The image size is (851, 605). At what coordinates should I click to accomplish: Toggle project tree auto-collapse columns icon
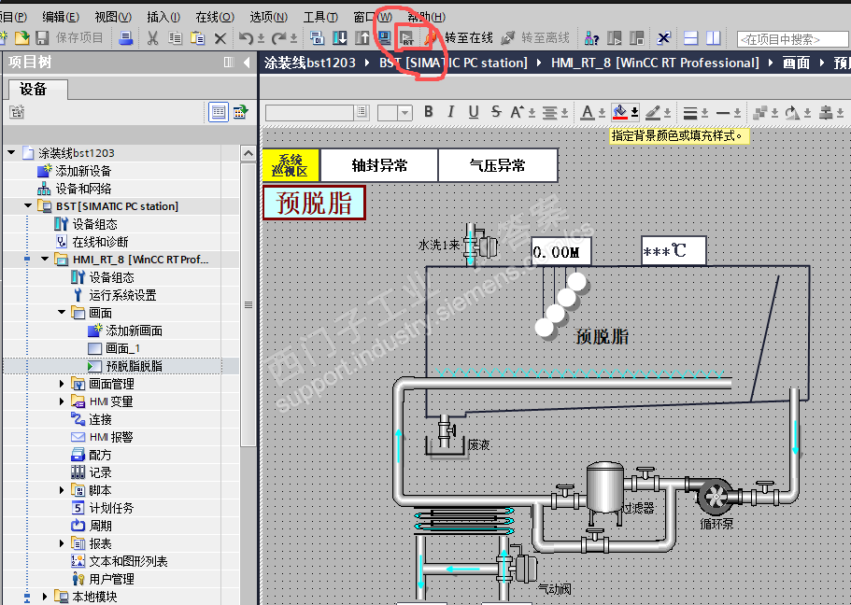229,63
